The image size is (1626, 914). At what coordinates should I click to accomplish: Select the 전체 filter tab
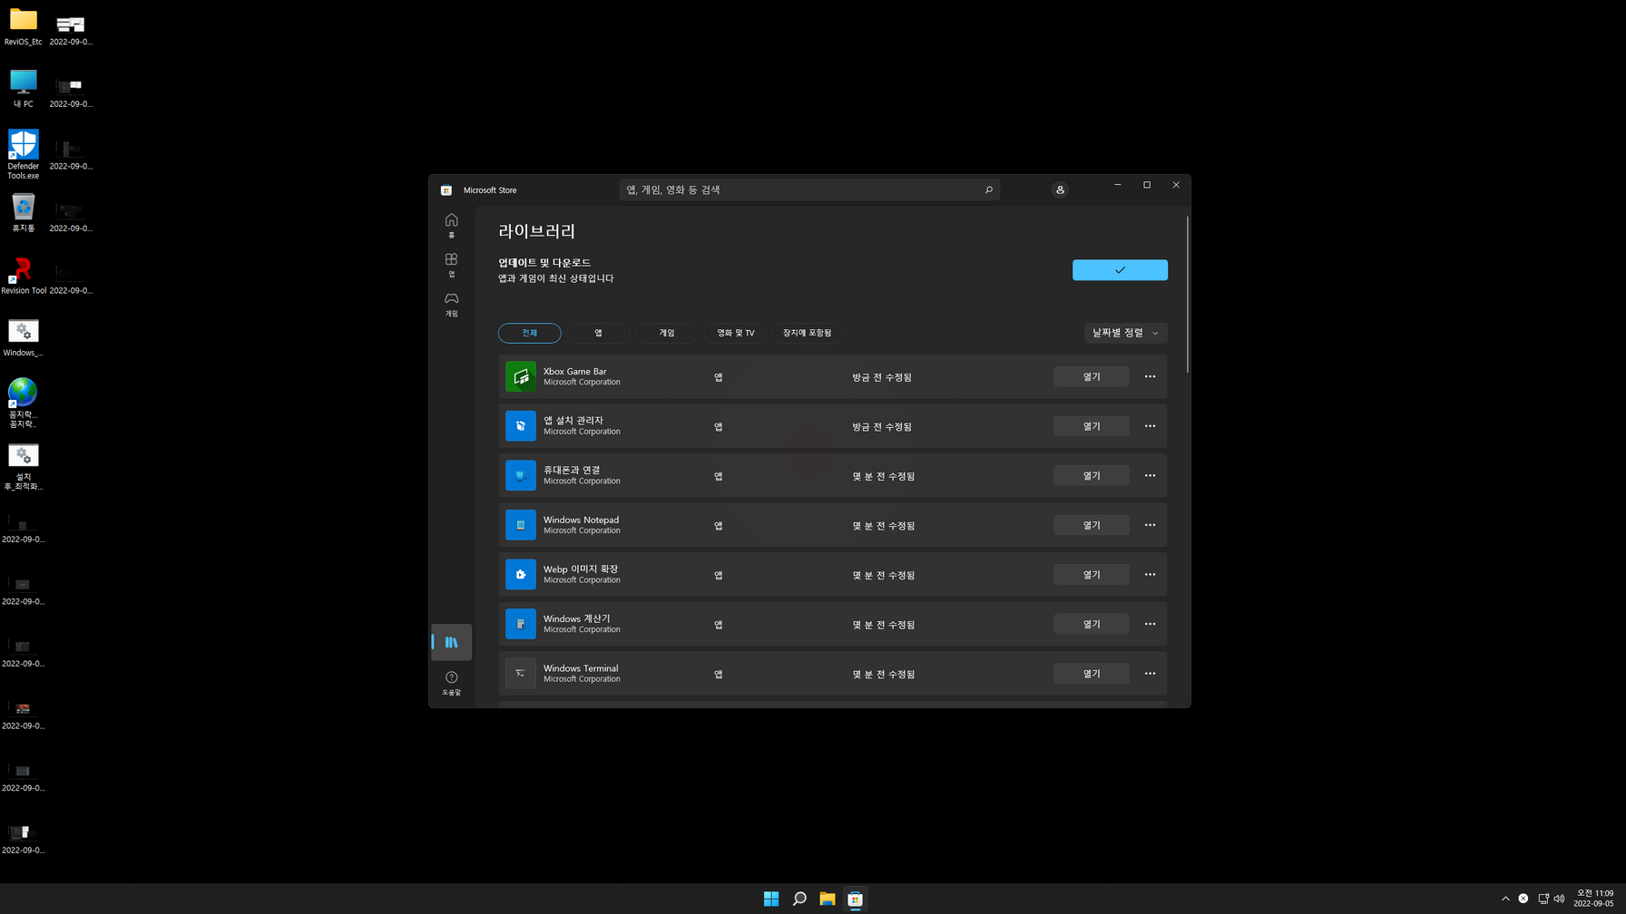[x=530, y=333]
